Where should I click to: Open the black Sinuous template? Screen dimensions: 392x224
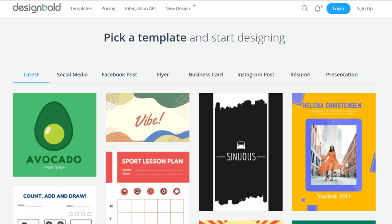240,152
